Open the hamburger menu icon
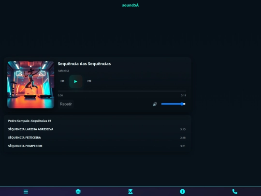261x196 pixels. (x=26, y=192)
